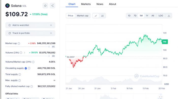Expand the Volume (24h) chevron arrow
178x99 pixels.
(x=24, y=53)
